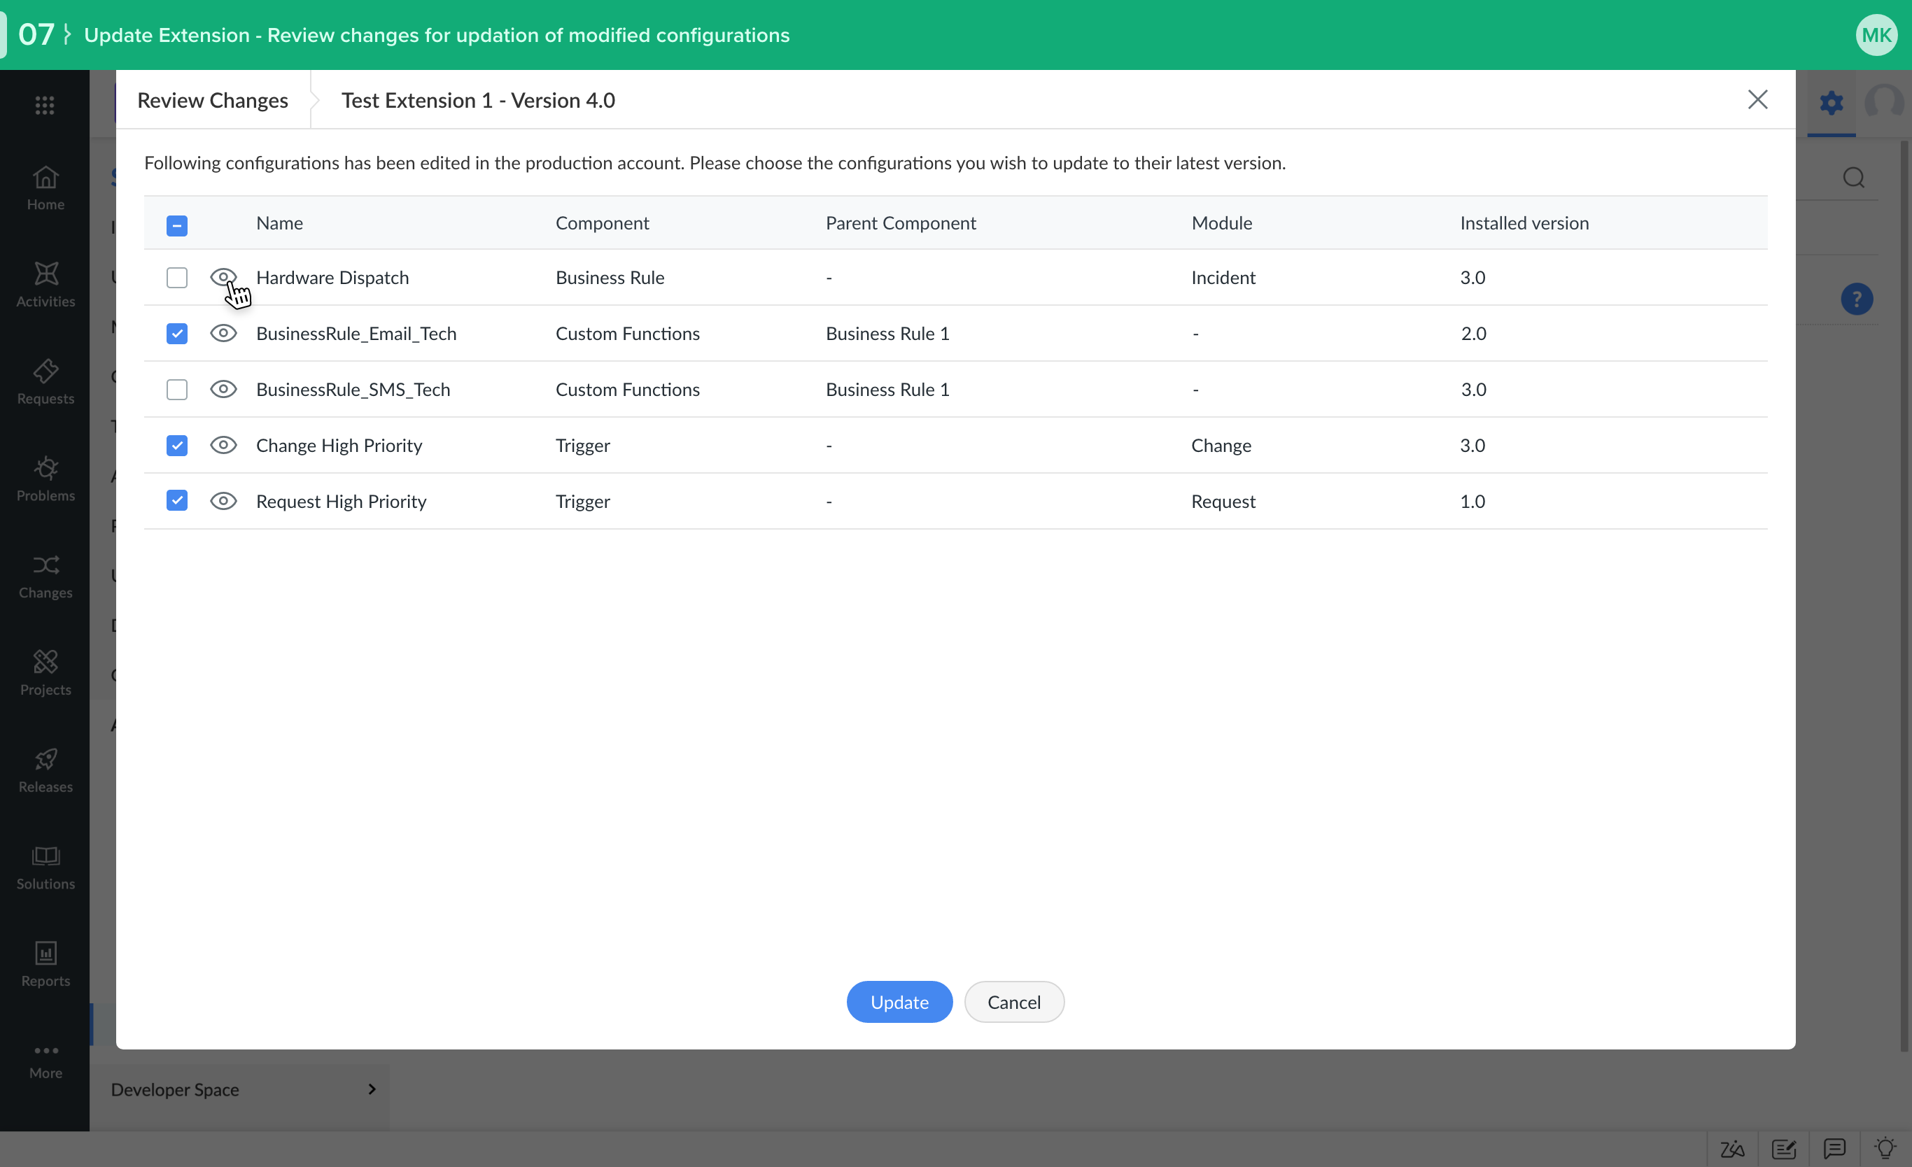Open user profile avatar icon
The image size is (1912, 1167).
[1884, 102]
